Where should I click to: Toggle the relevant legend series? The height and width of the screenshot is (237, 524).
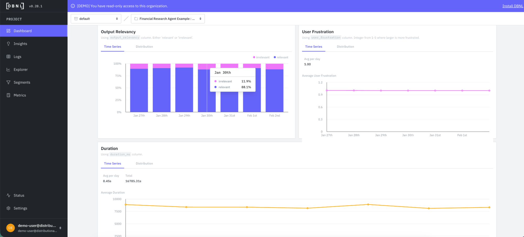point(281,57)
